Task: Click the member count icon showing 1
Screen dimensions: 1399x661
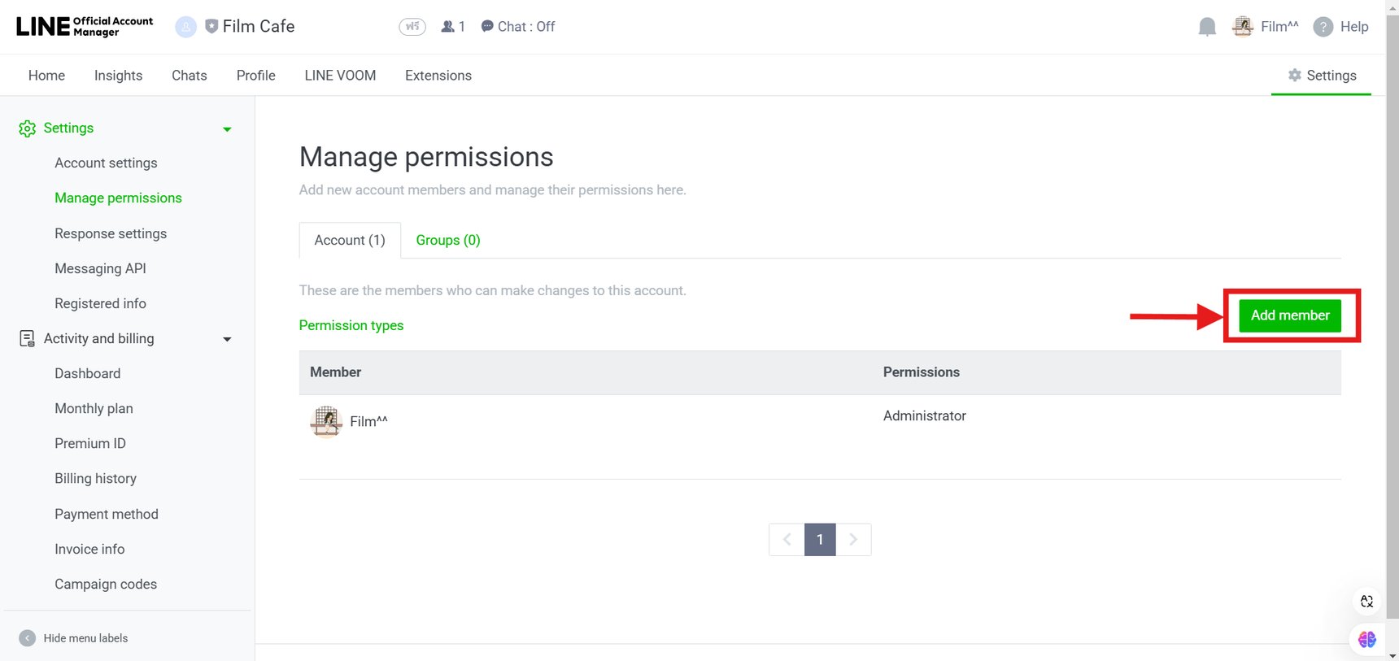Action: pos(453,27)
